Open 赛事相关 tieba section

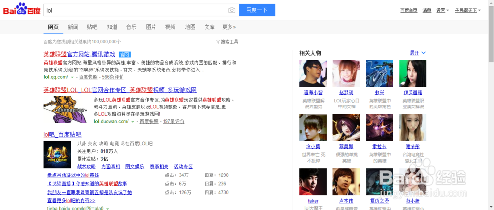[x=159, y=167]
